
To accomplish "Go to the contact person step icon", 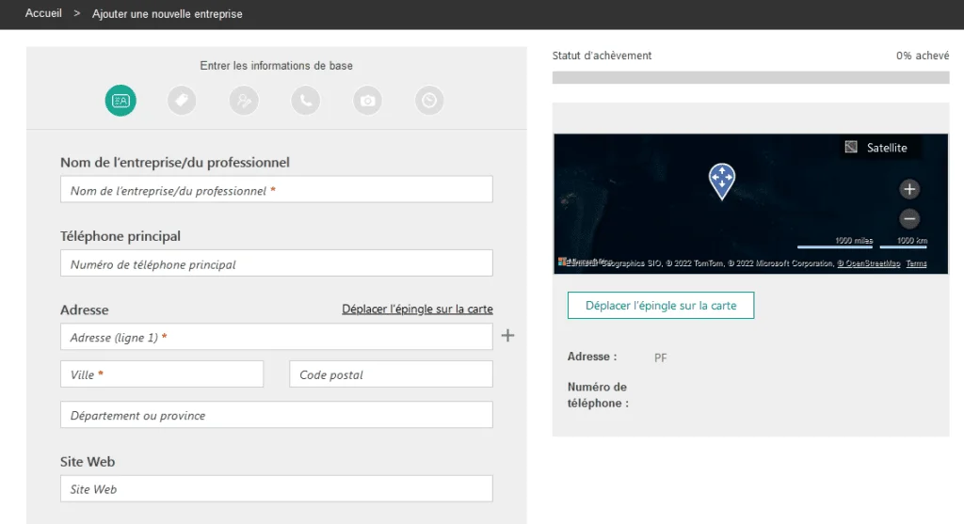I will tap(244, 100).
